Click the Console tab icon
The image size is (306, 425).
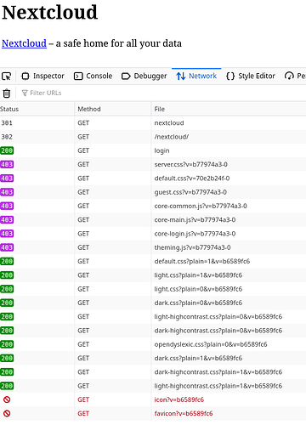78,76
